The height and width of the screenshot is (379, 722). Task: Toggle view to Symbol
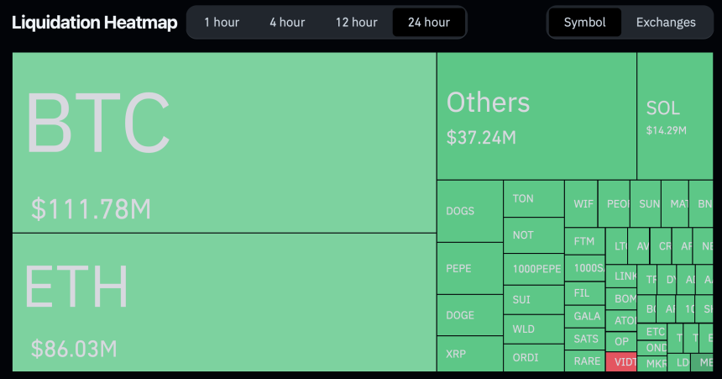(584, 23)
